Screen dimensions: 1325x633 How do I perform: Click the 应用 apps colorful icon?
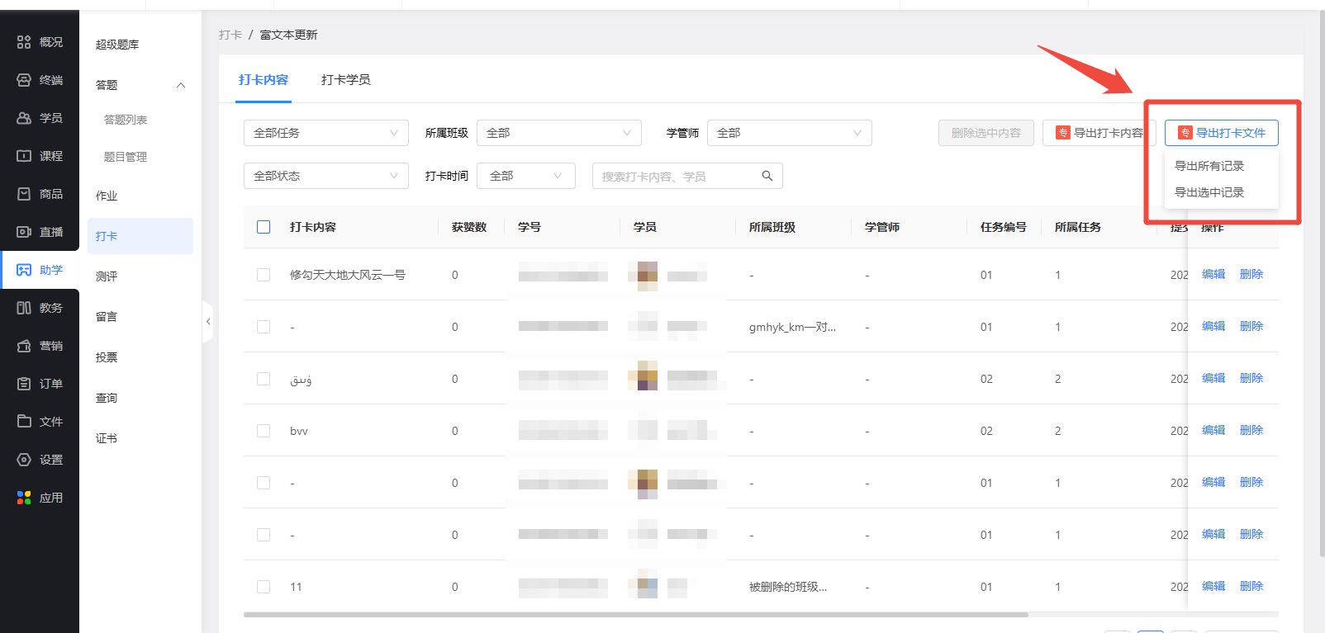pos(24,498)
